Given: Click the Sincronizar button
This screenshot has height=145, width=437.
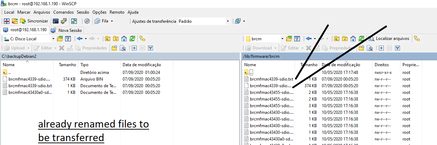Looking at the screenshot, I should [x=34, y=21].
